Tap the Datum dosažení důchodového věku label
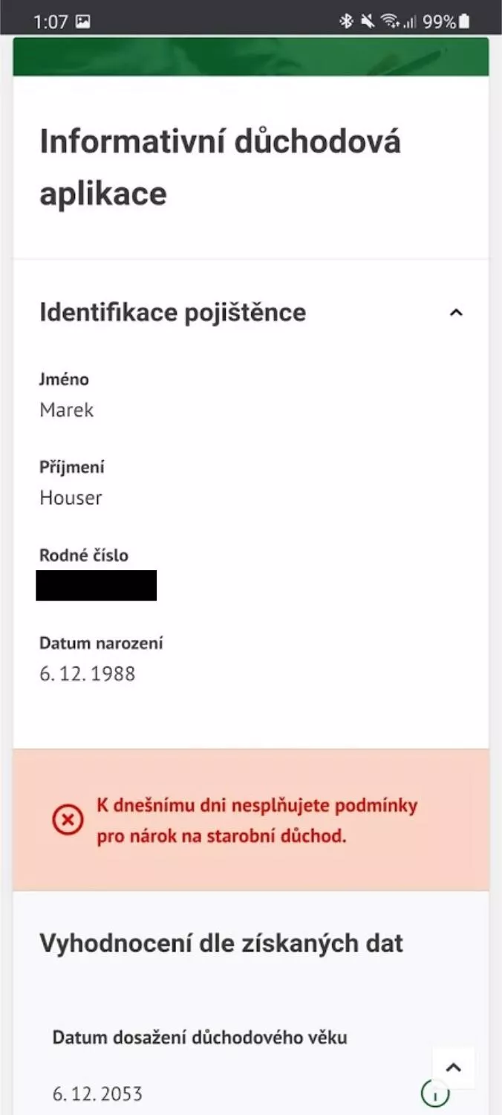Screen dimensions: 502x1115 [x=200, y=1038]
